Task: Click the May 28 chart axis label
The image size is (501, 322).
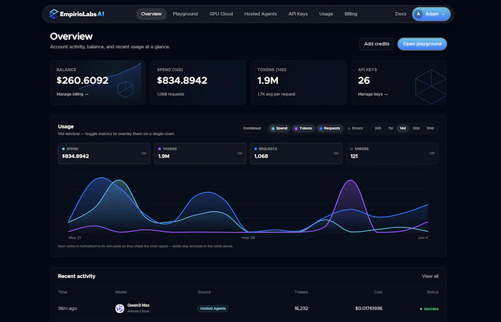Action: [248, 237]
